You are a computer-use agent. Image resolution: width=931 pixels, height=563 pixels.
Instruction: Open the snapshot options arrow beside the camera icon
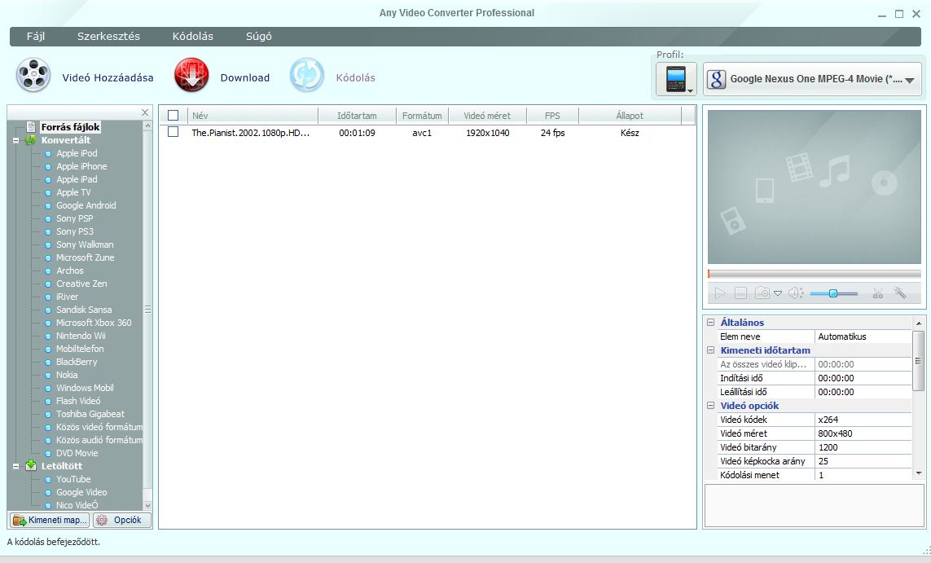click(777, 293)
